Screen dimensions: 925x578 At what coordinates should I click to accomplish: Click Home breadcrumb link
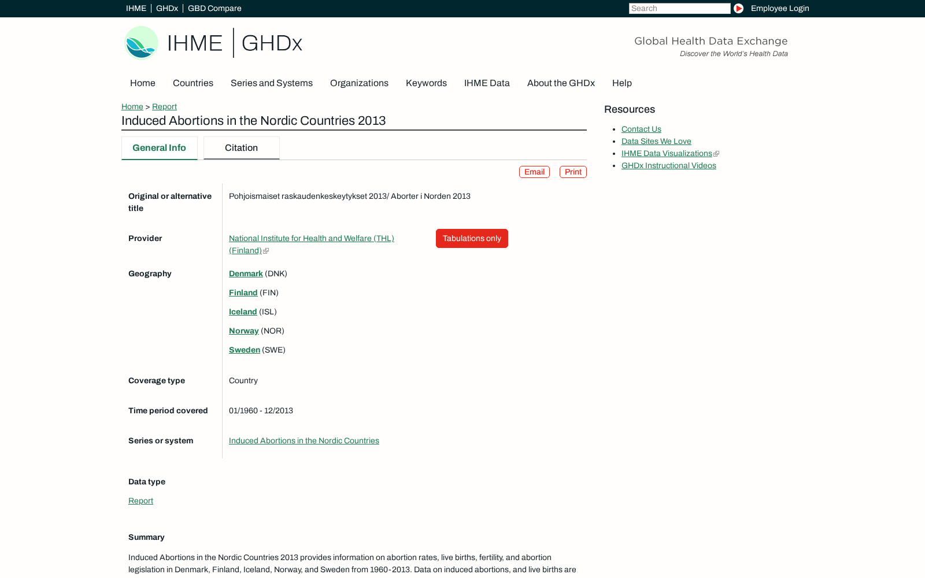click(132, 106)
